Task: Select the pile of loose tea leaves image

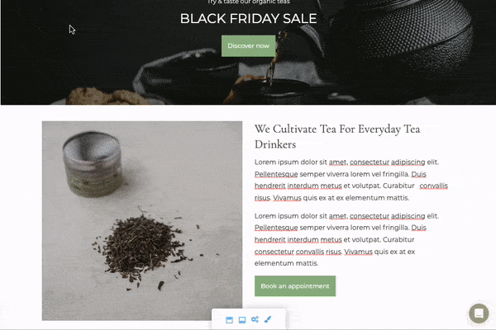Action: [x=142, y=247]
